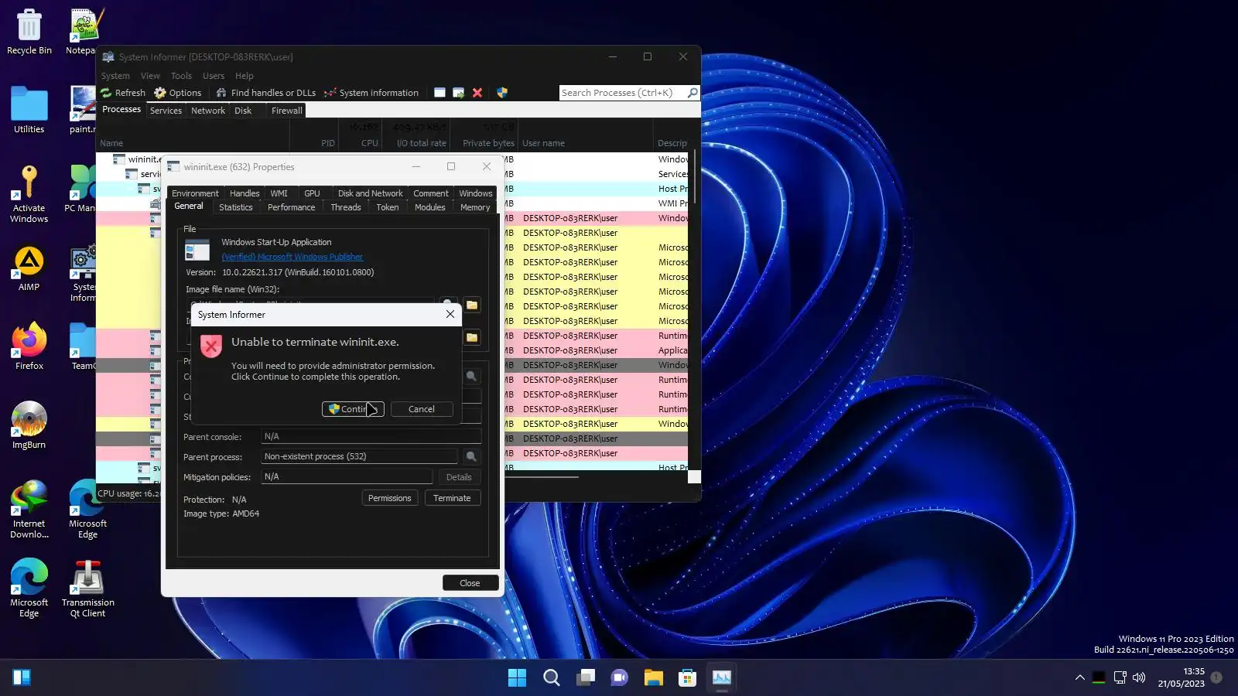Open the Help menu
The width and height of the screenshot is (1238, 696).
[245, 76]
